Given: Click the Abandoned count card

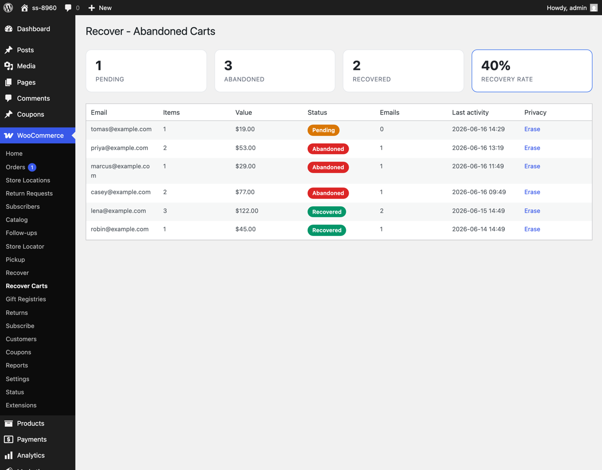Looking at the screenshot, I should (275, 71).
